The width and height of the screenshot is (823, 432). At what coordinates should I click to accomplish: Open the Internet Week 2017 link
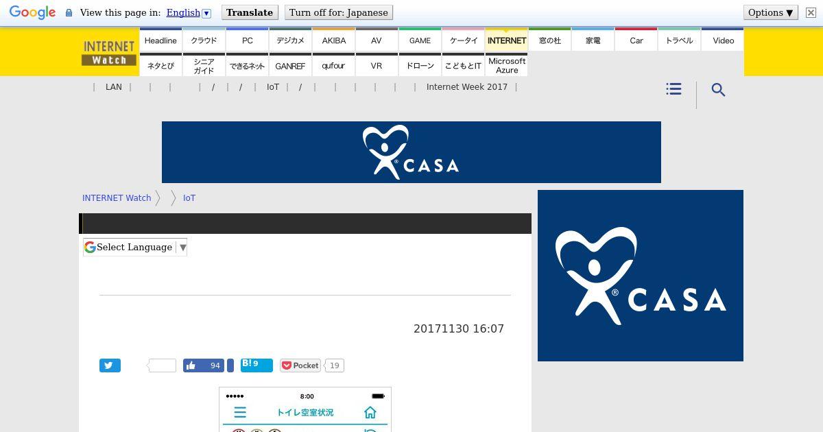(467, 87)
